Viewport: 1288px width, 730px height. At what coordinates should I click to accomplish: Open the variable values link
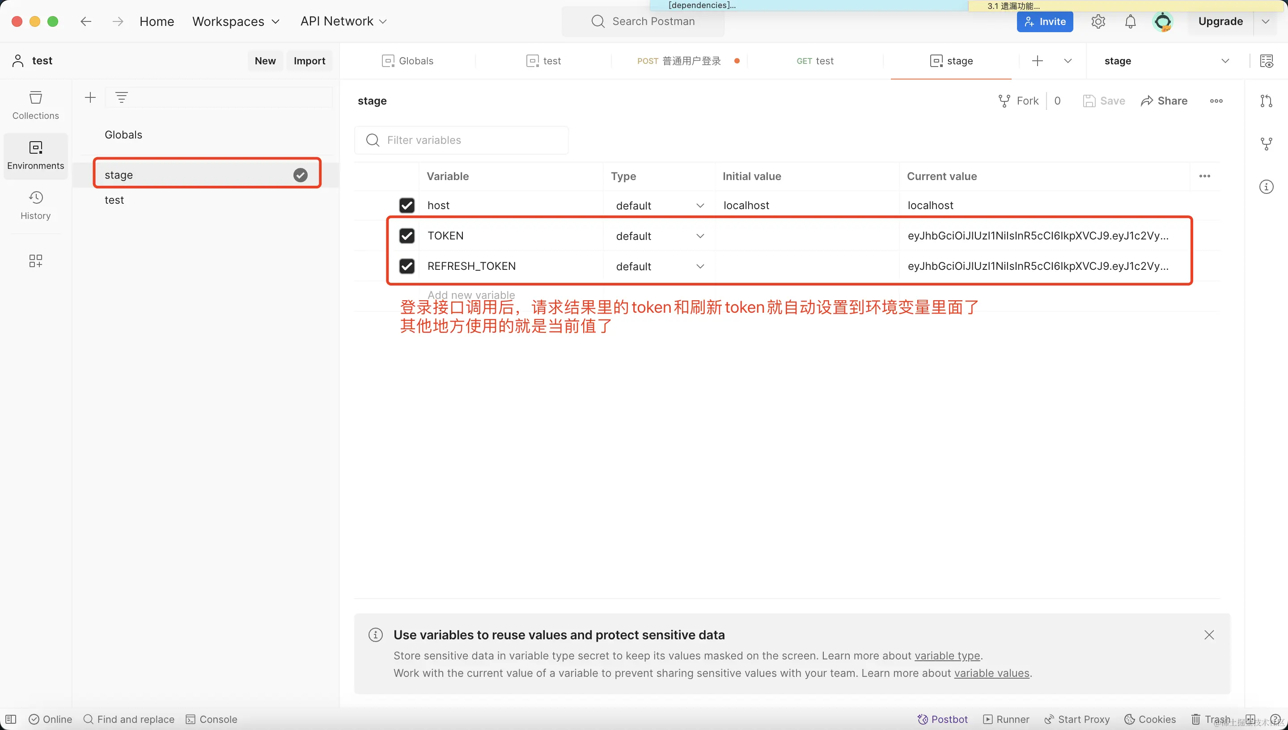click(x=991, y=673)
